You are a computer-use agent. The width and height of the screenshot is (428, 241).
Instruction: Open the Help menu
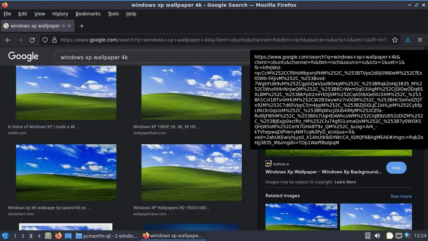(x=131, y=14)
